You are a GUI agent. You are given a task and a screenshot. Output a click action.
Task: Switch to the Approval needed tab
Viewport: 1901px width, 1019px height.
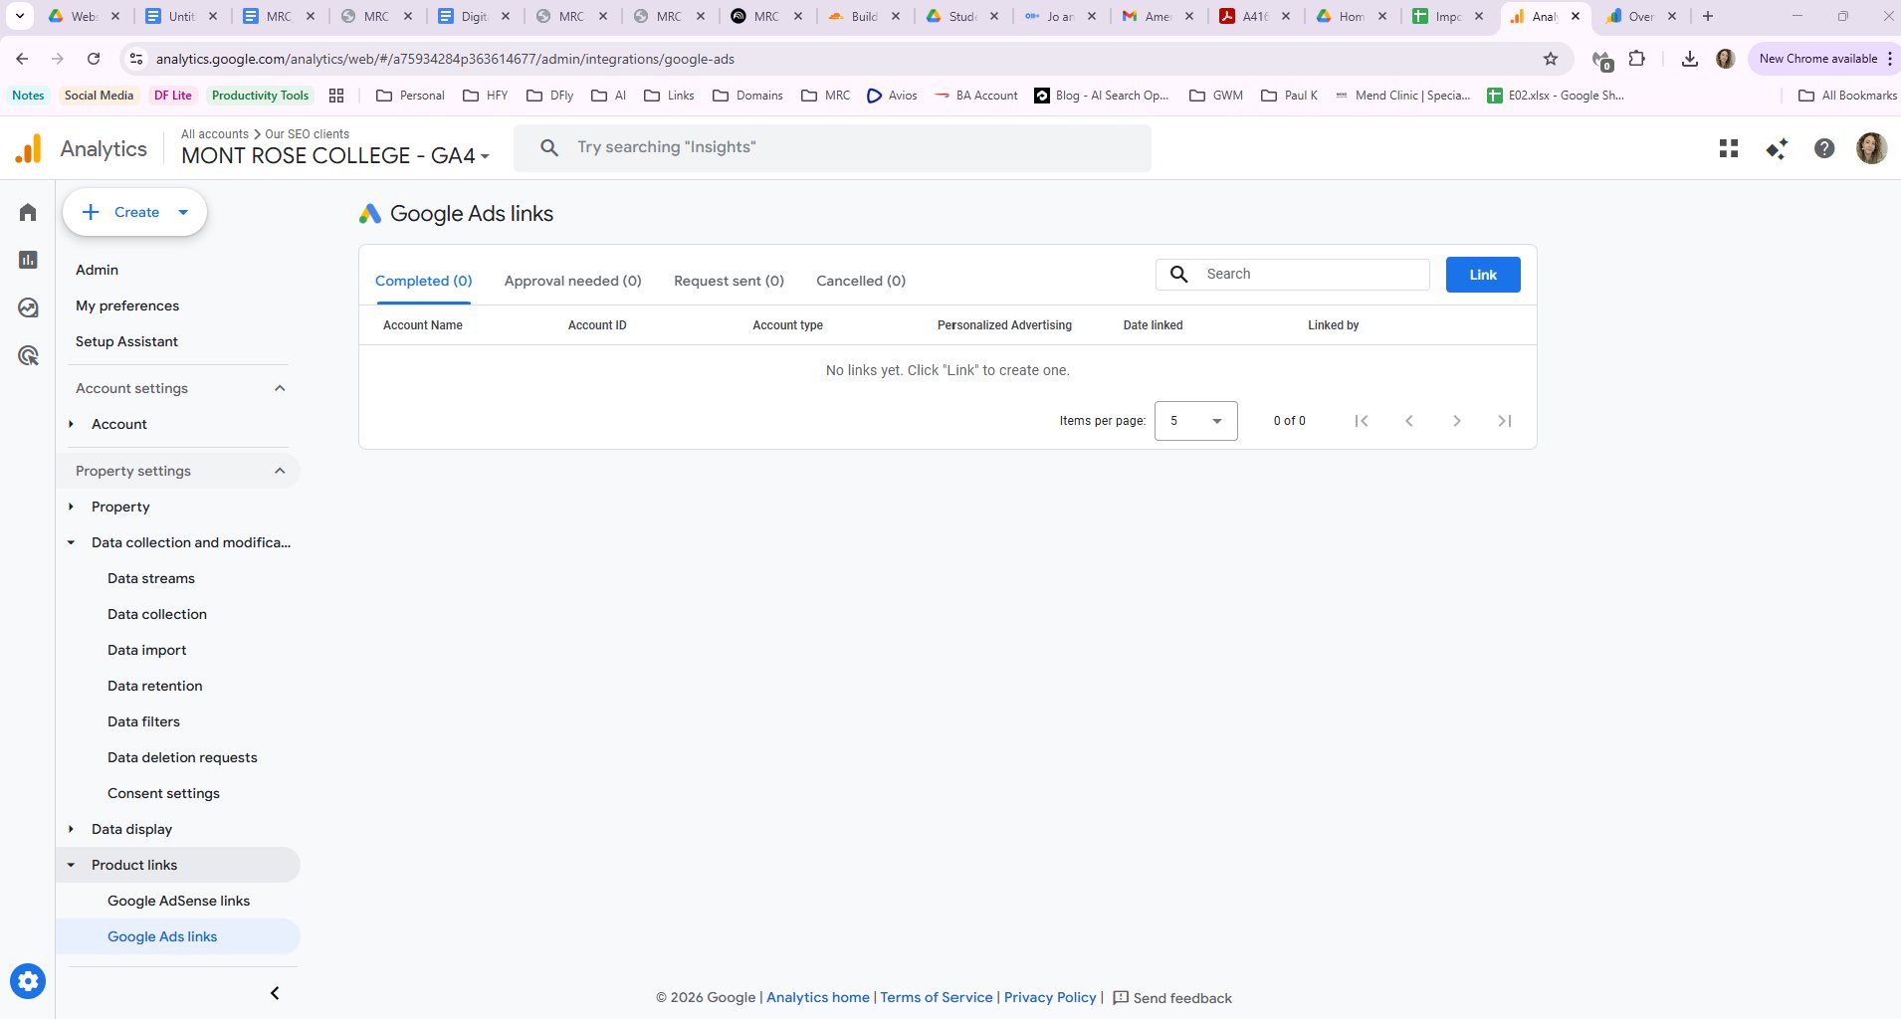tap(572, 281)
